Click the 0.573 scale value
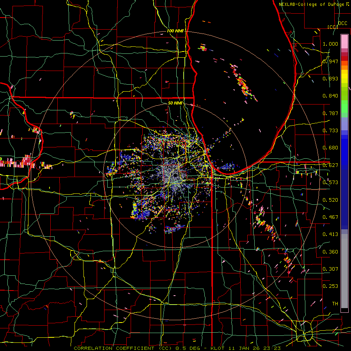The width and height of the screenshot is (351, 351). [x=330, y=182]
